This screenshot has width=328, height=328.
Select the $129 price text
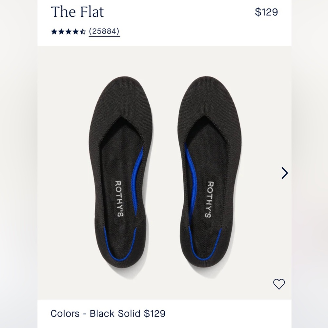(x=266, y=12)
